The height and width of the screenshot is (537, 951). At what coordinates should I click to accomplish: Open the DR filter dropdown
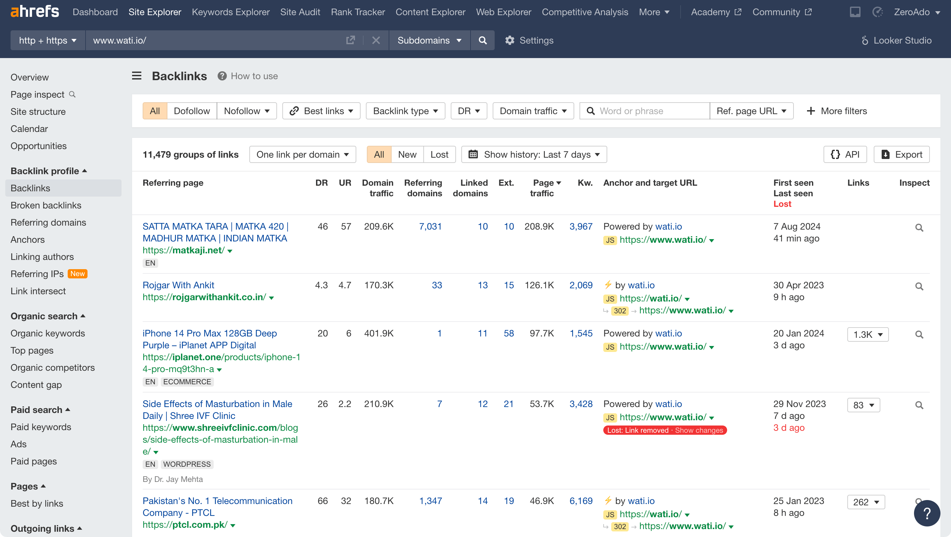pyautogui.click(x=469, y=111)
